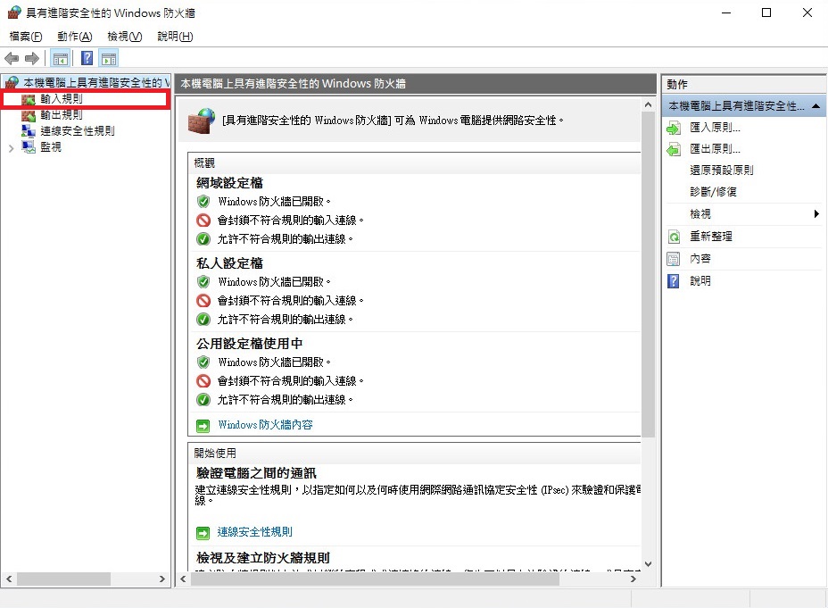Expand the 監視 tree node arrow
The height and width of the screenshot is (608, 828).
(x=11, y=148)
